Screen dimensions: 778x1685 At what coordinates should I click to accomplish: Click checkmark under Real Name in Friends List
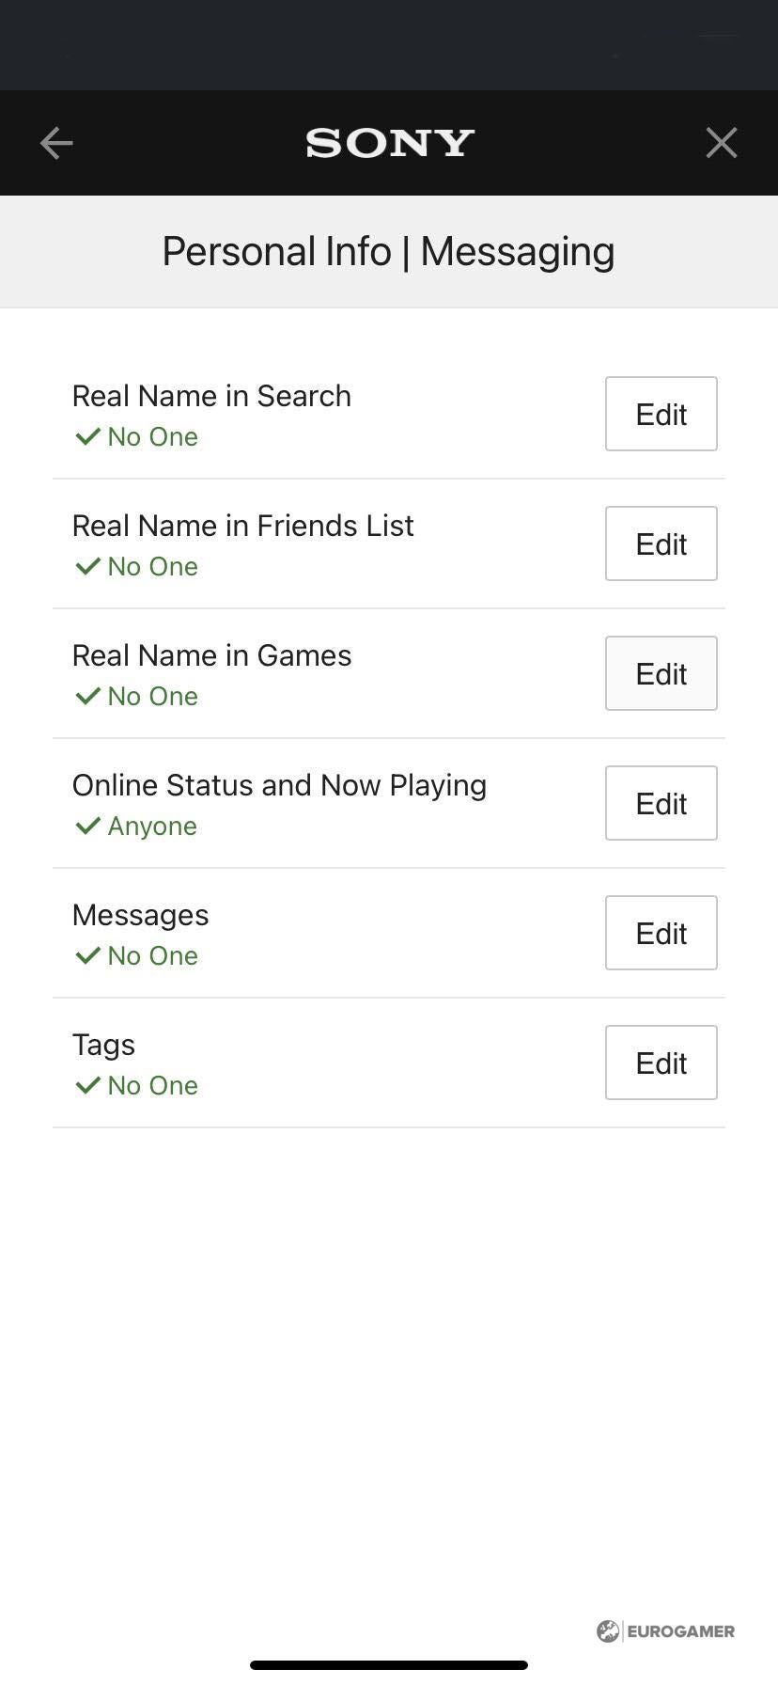coord(87,566)
